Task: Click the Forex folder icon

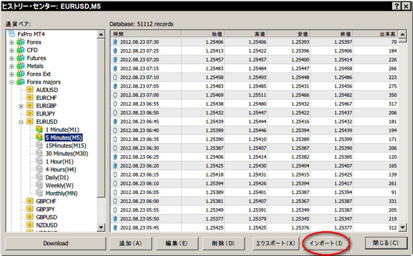Action: (x=21, y=42)
